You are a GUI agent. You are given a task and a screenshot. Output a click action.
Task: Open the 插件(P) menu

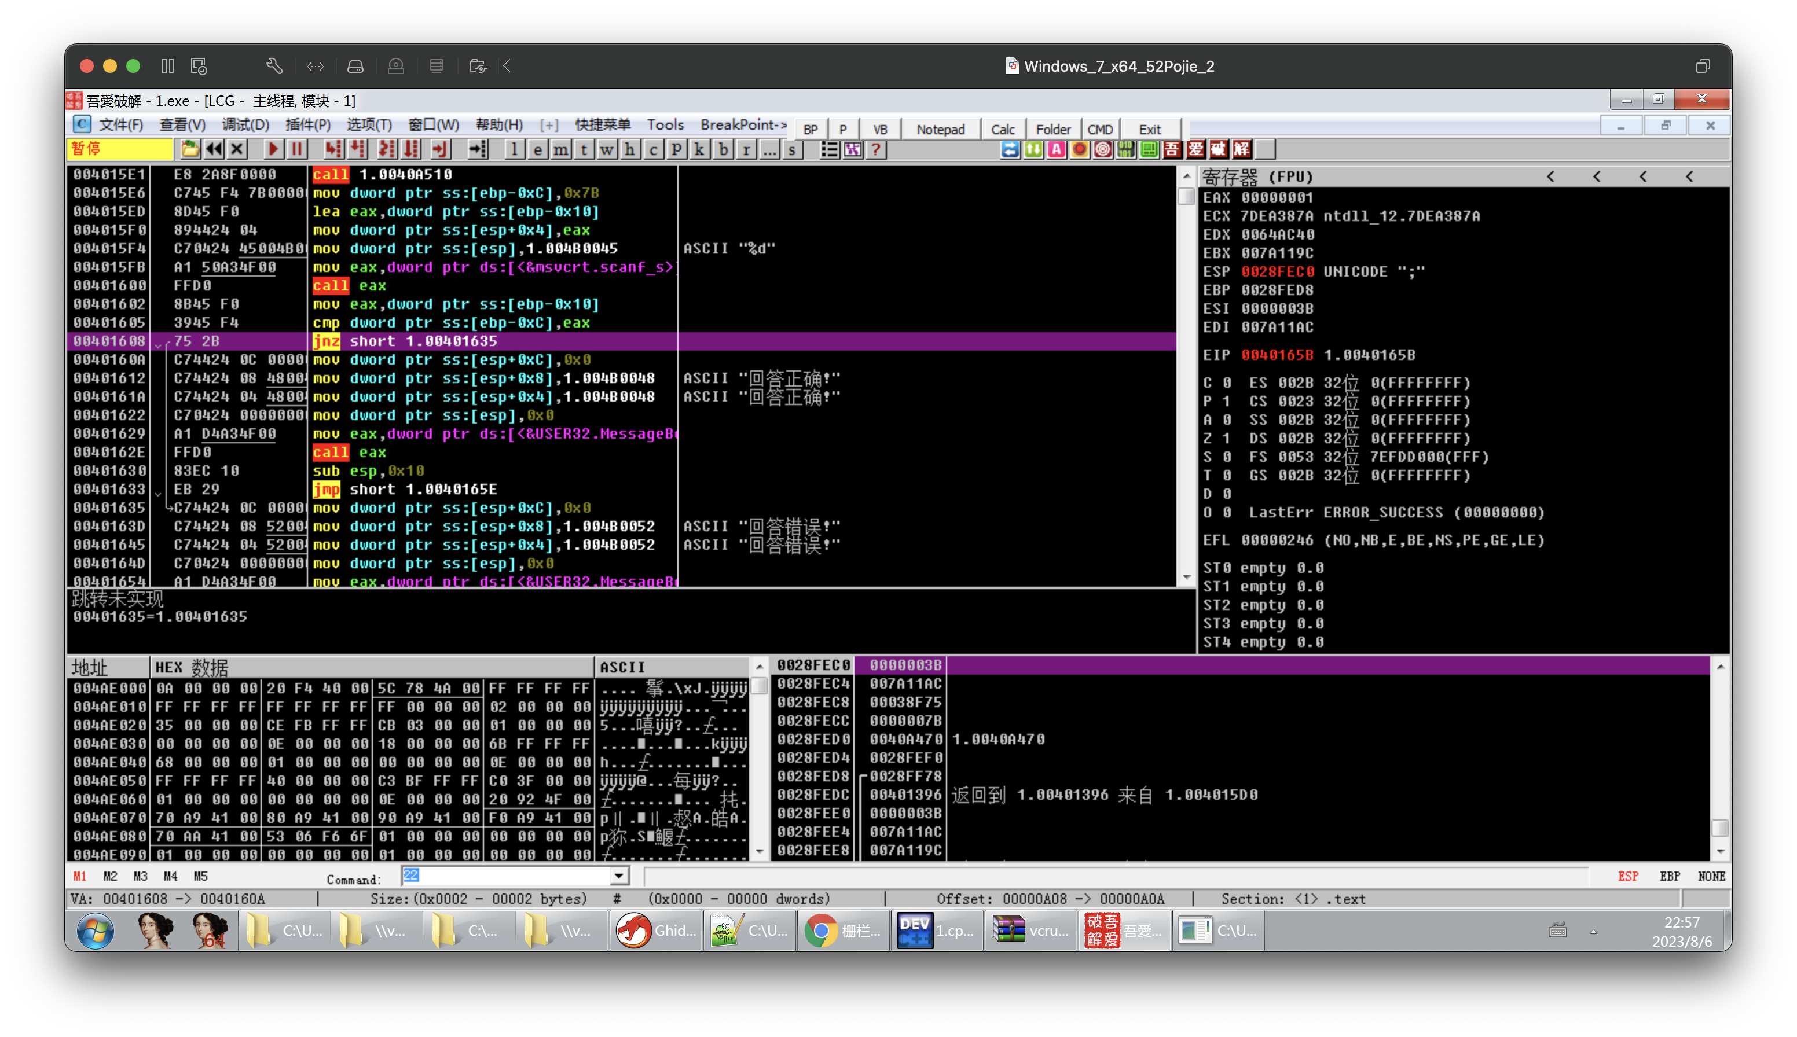(x=308, y=124)
